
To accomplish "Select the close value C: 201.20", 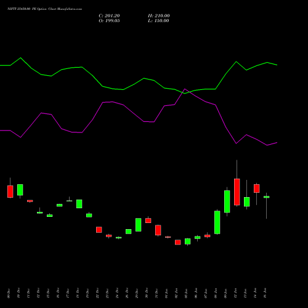I will point(109,16).
